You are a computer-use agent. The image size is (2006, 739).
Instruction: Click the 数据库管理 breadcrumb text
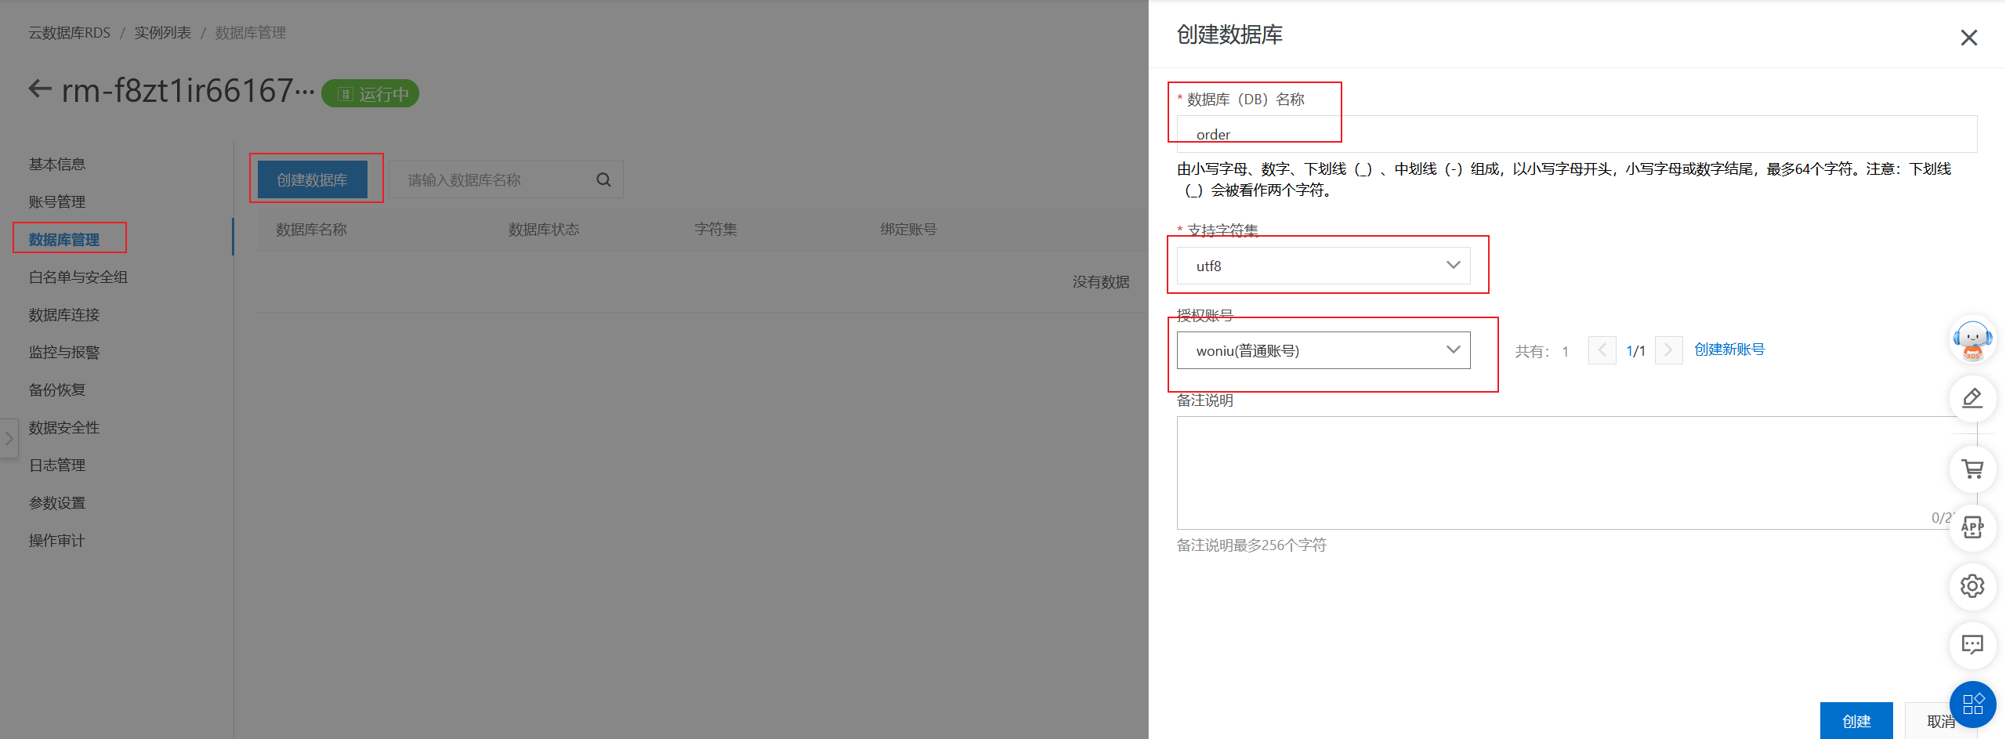[251, 33]
